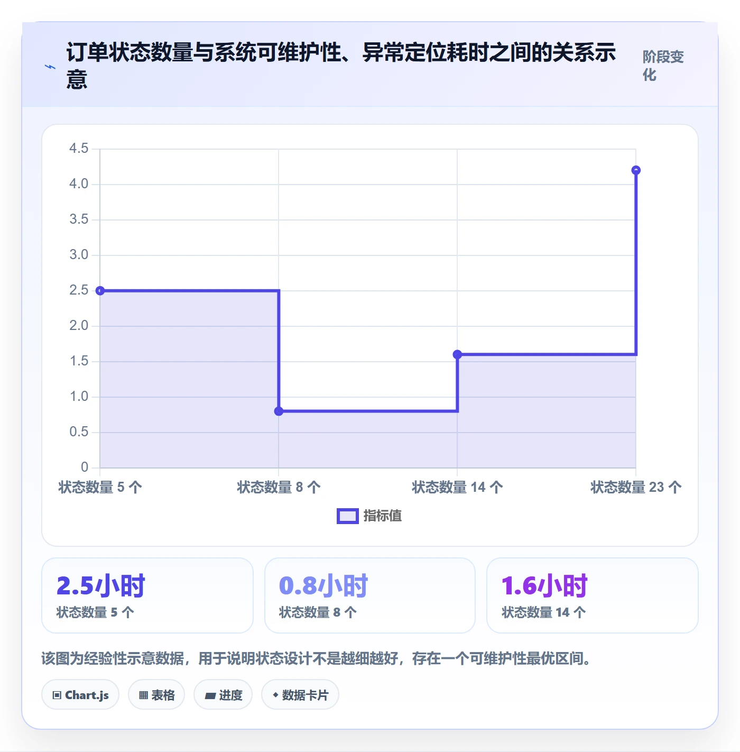740x752 pixels.
Task: Click the 表格 tag chip
Action: click(x=156, y=695)
